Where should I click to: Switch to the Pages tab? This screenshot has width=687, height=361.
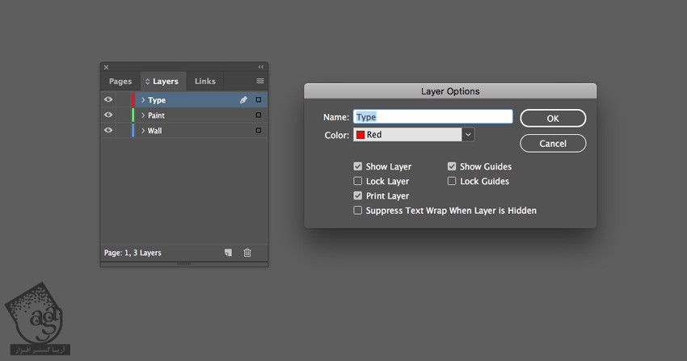point(120,82)
